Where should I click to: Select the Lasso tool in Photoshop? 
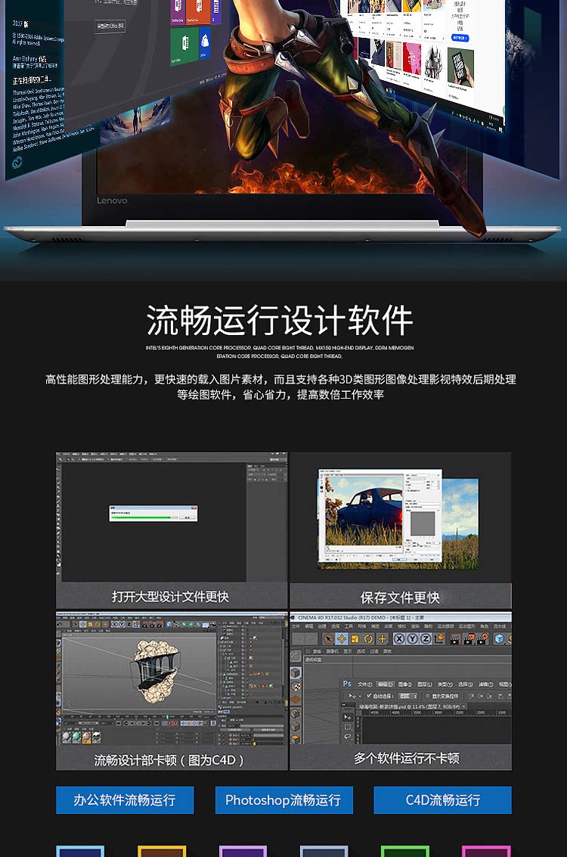pyautogui.click(x=348, y=736)
